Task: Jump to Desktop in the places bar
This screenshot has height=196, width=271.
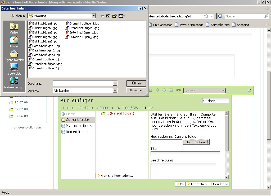Action: point(14,42)
